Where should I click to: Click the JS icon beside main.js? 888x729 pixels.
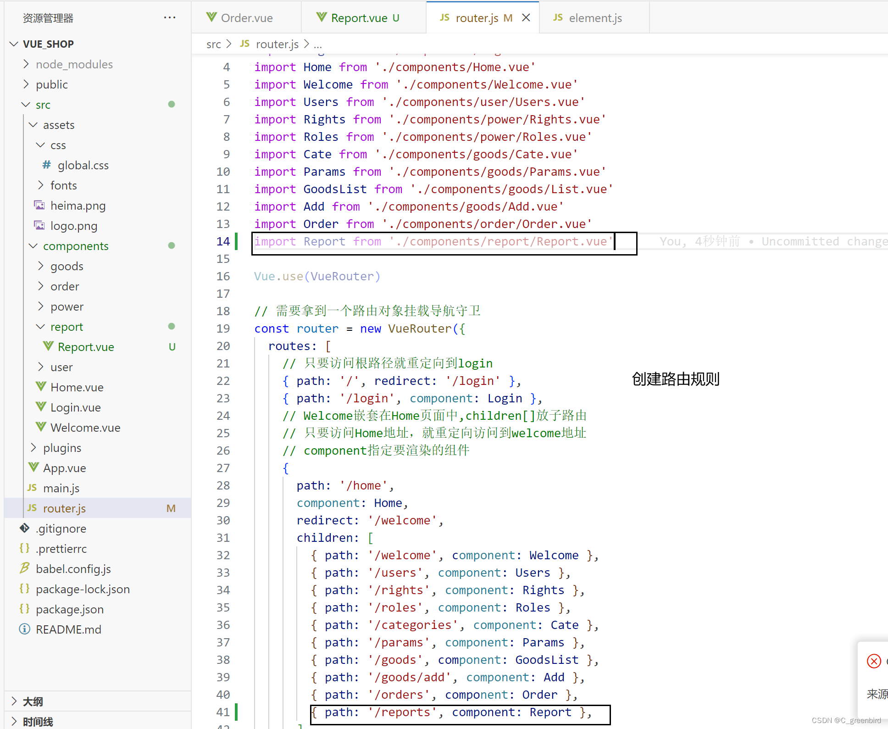pos(32,488)
